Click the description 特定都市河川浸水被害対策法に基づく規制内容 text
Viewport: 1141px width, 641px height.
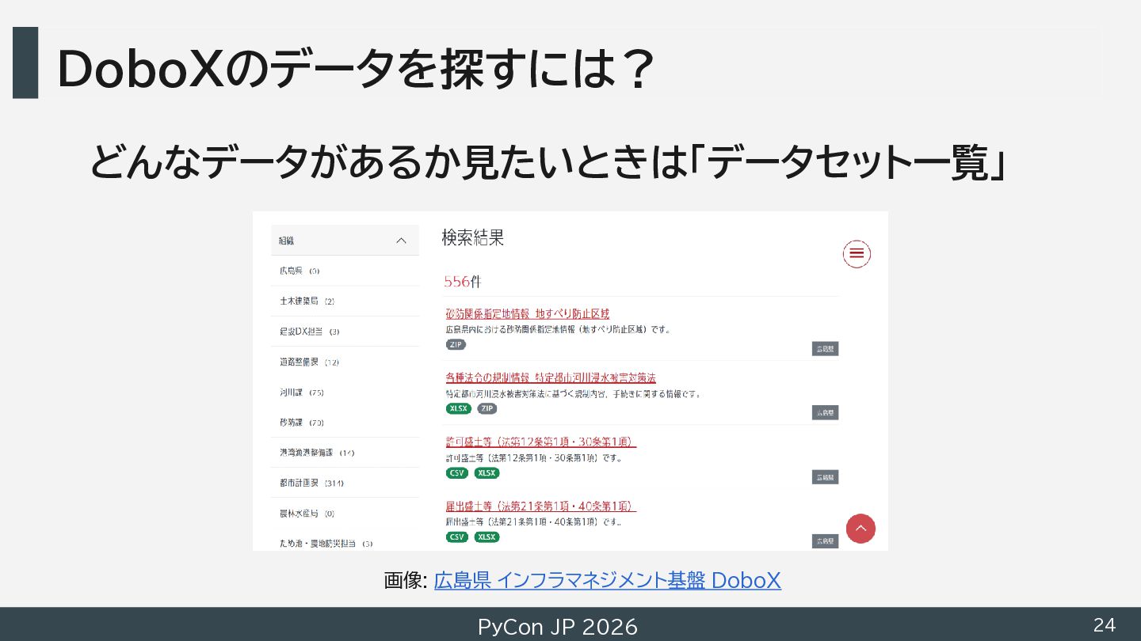tap(574, 393)
